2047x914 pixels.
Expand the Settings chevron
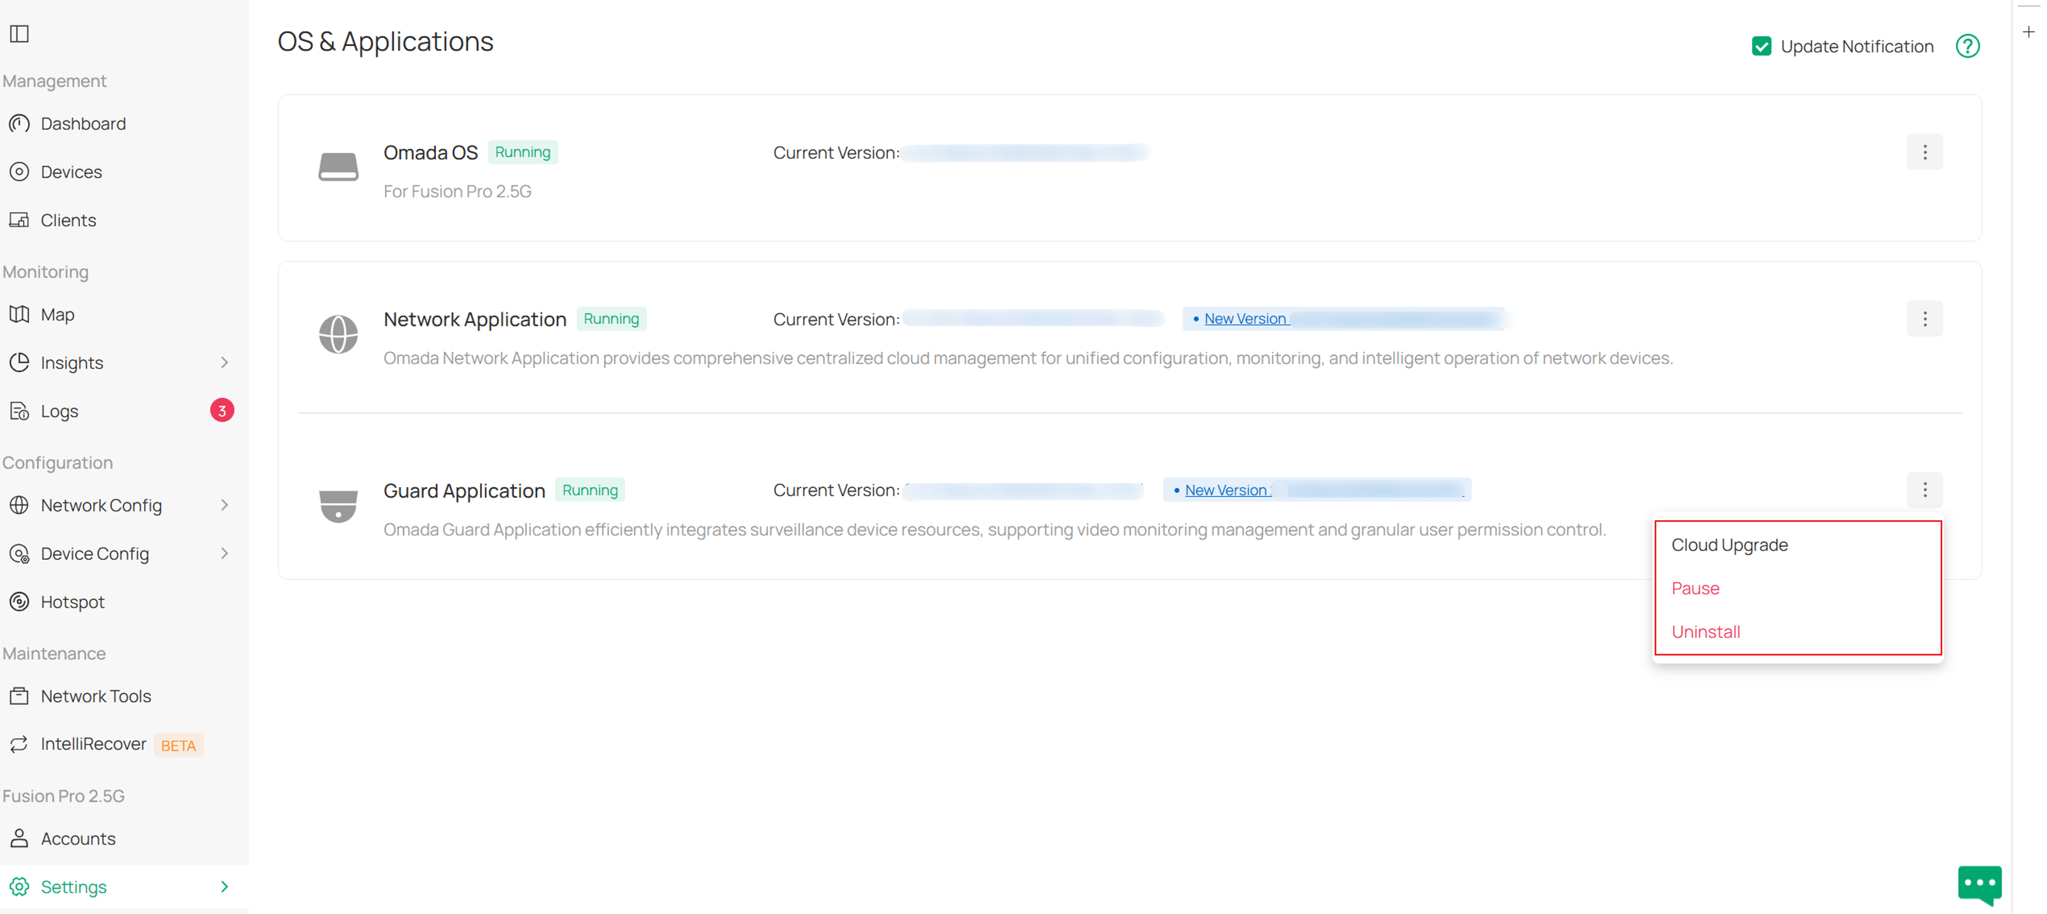[225, 887]
